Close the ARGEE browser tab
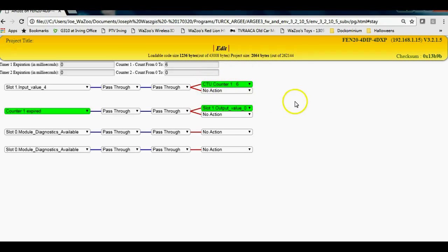This screenshot has height=252, width=448. click(59, 11)
